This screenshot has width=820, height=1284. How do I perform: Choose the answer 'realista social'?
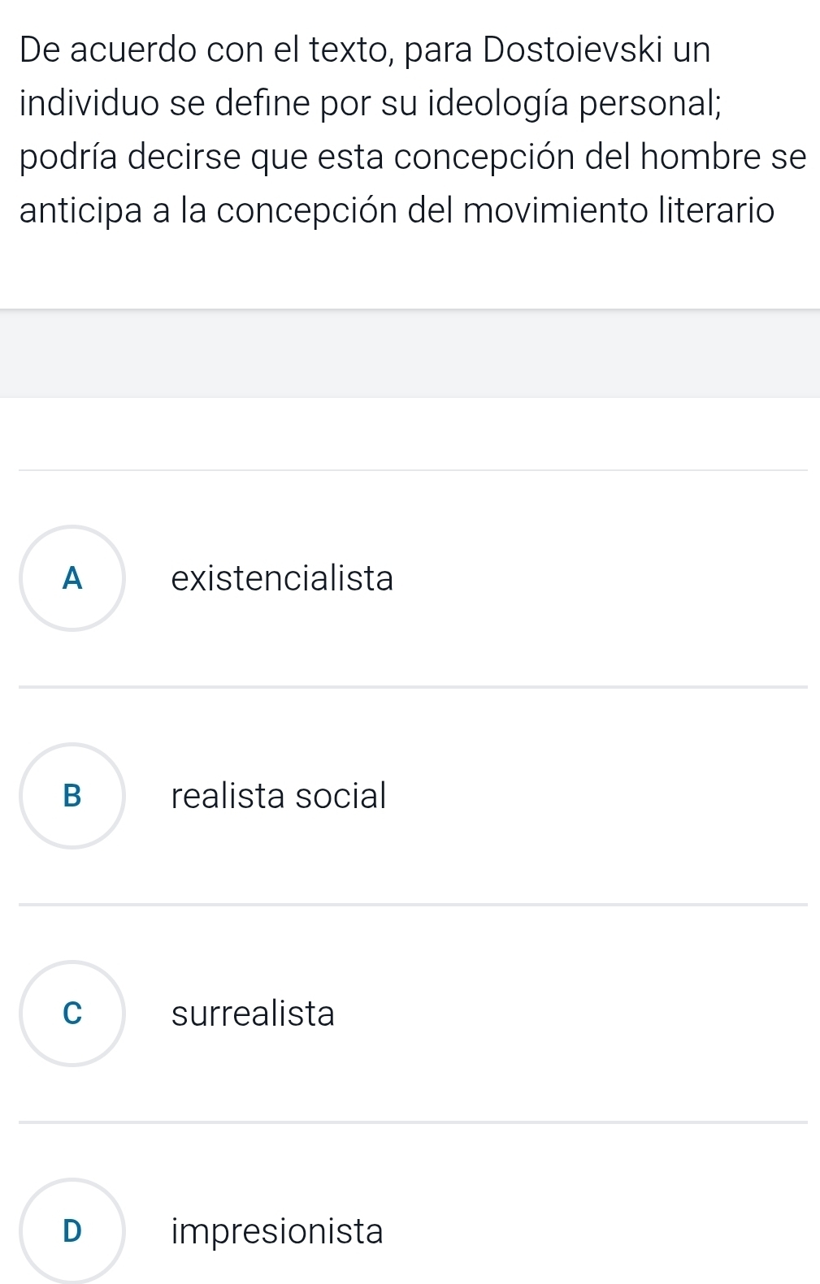coord(279,796)
